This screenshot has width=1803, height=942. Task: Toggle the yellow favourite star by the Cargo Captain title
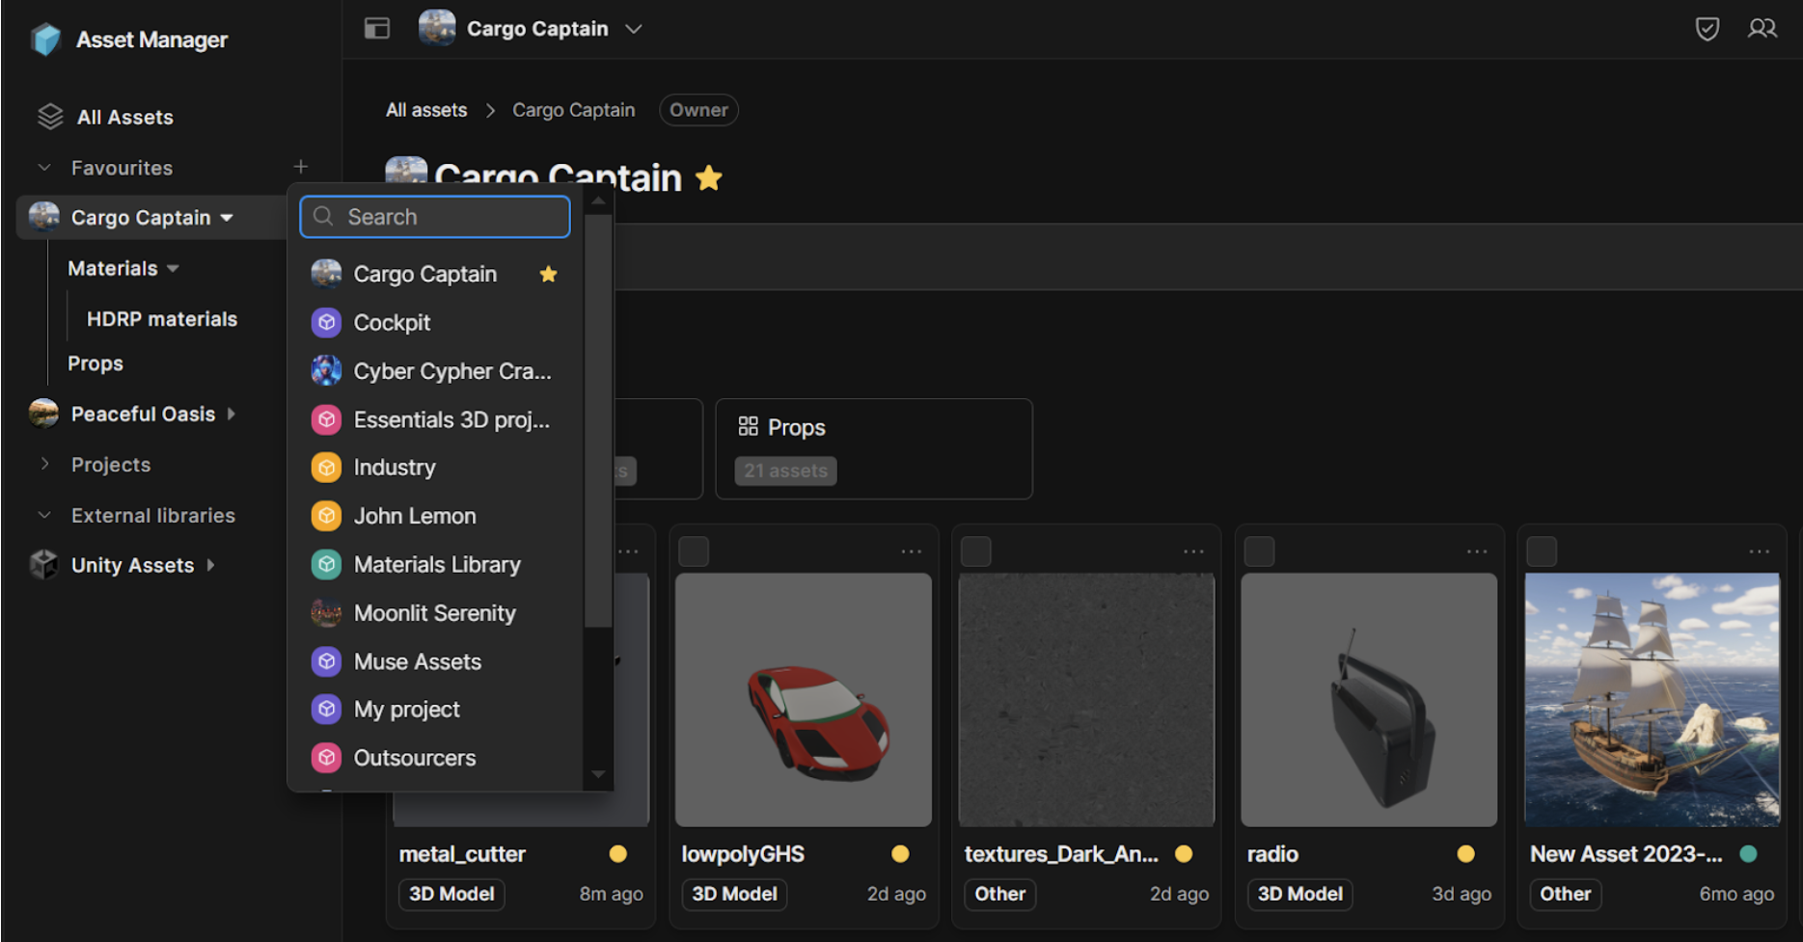pyautogui.click(x=709, y=178)
